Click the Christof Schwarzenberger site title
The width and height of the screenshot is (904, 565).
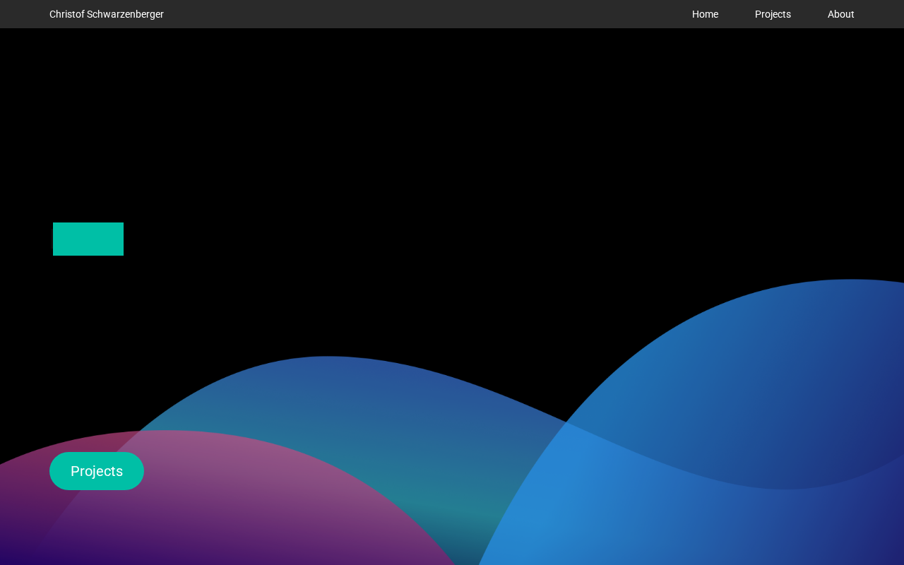(x=107, y=14)
